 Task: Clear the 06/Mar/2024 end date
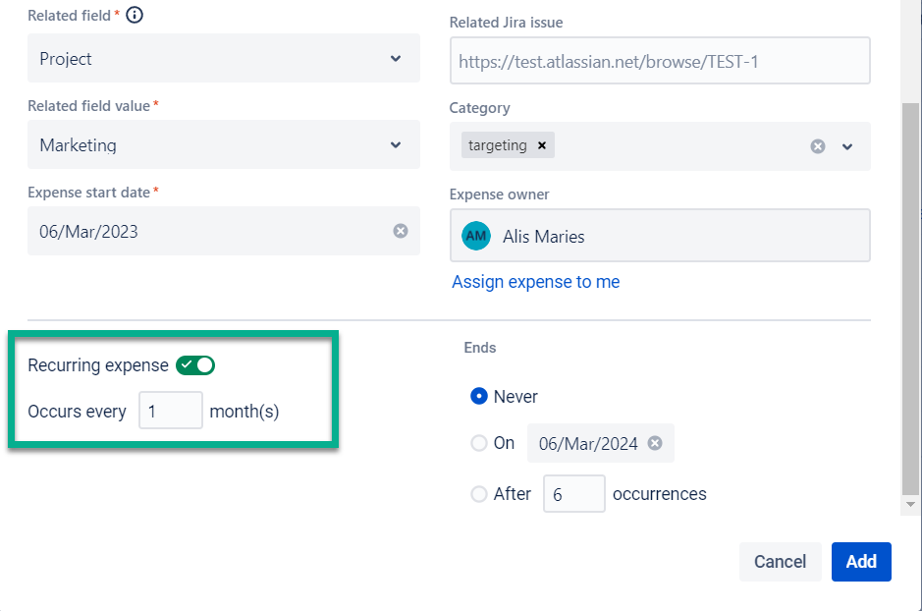tap(655, 442)
